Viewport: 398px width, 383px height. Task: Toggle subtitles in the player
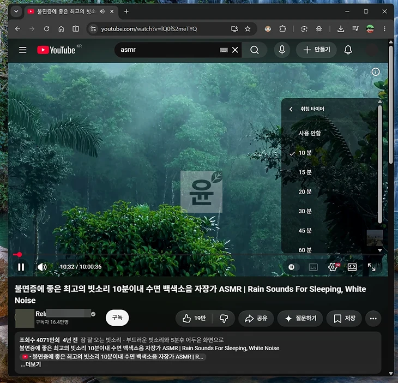313,267
